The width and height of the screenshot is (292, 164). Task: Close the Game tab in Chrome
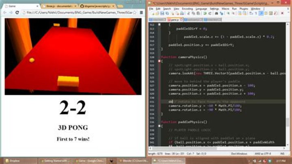(37, 6)
